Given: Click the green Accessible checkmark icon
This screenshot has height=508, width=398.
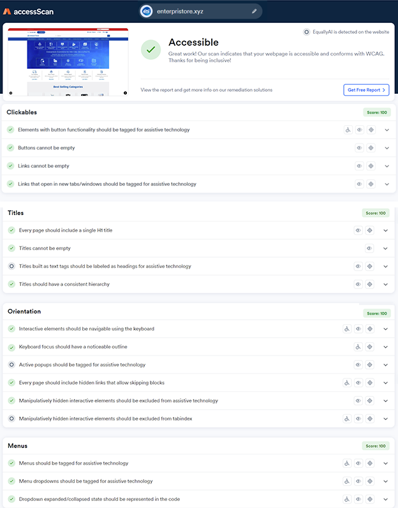Looking at the screenshot, I should pos(151,50).
